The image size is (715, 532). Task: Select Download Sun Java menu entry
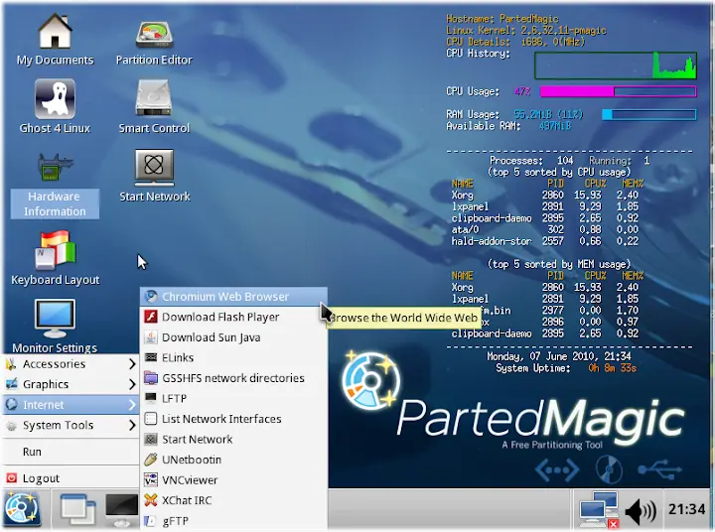click(233, 337)
